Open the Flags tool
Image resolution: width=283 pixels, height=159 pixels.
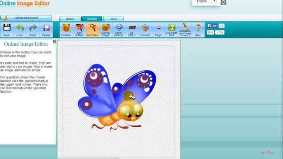pos(158,30)
